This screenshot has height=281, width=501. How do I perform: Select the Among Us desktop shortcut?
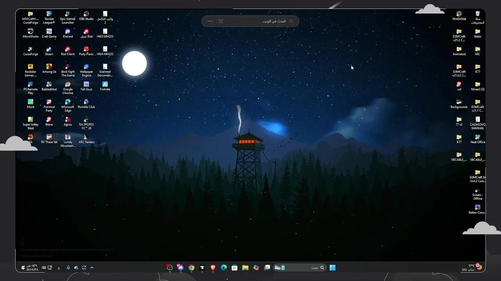pos(49,69)
